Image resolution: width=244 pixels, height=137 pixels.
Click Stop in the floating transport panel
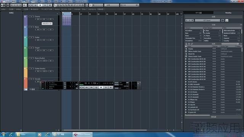101,88
